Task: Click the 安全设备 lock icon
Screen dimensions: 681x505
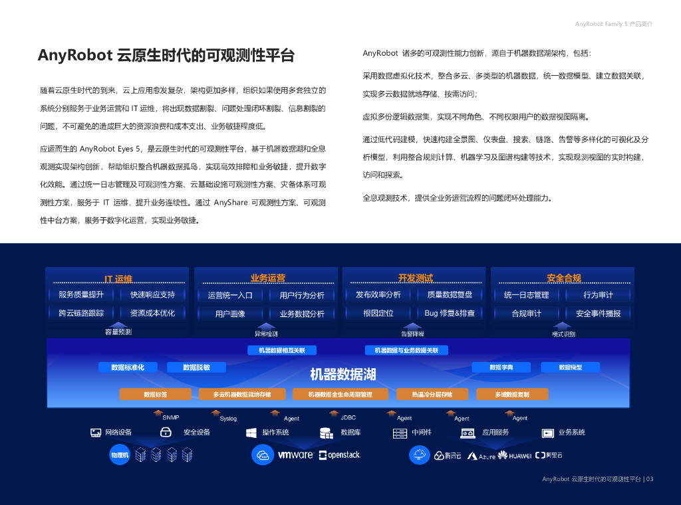Action: (x=166, y=432)
